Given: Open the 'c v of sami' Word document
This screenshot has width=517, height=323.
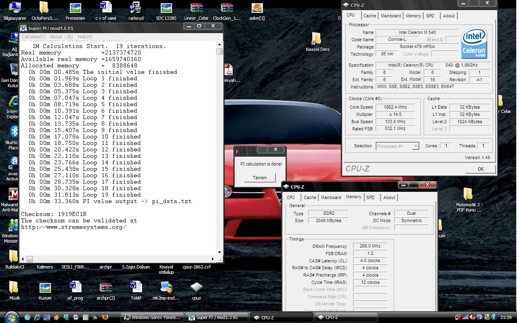Looking at the screenshot, I should (x=105, y=11).
